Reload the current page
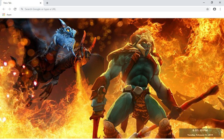 (x=15, y=9)
